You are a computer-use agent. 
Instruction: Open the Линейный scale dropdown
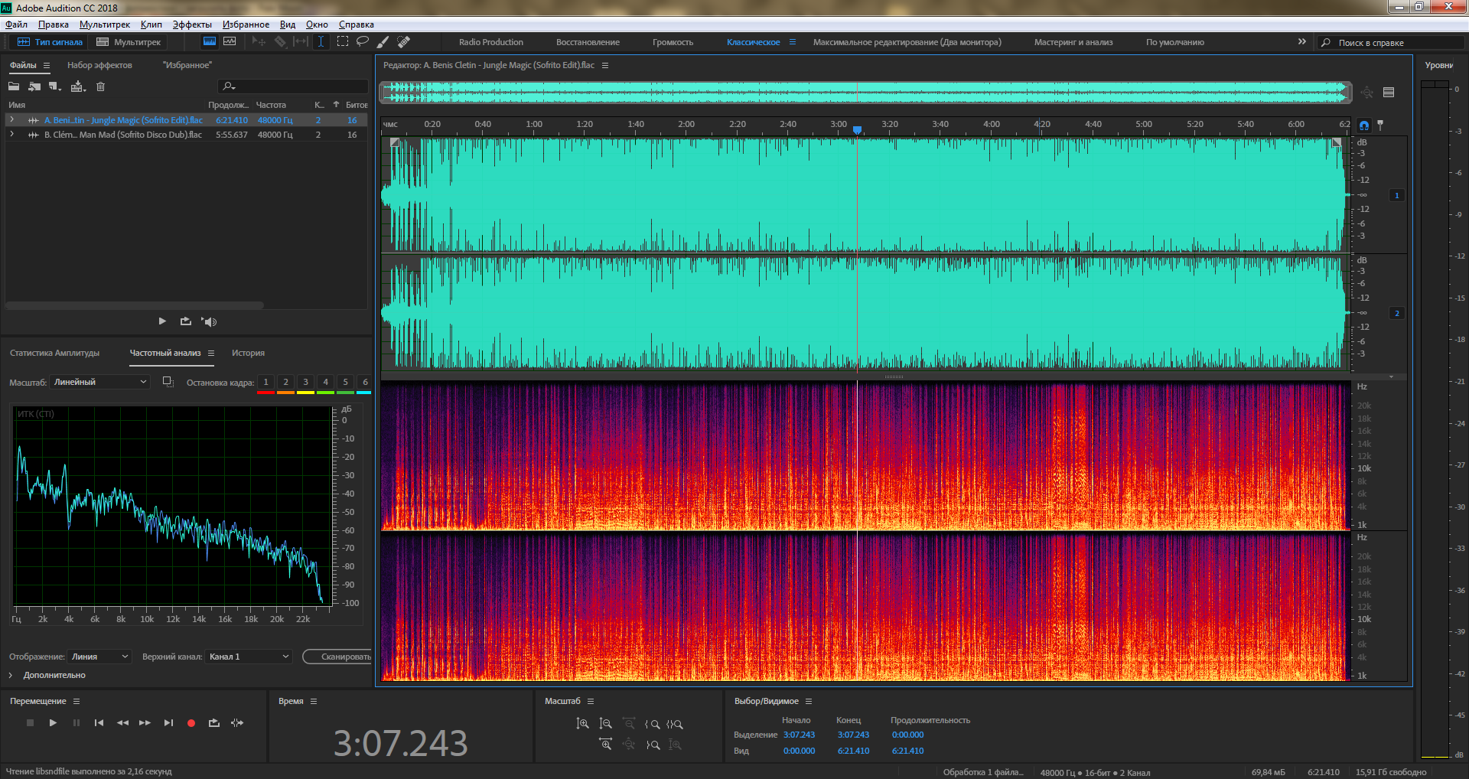(100, 382)
